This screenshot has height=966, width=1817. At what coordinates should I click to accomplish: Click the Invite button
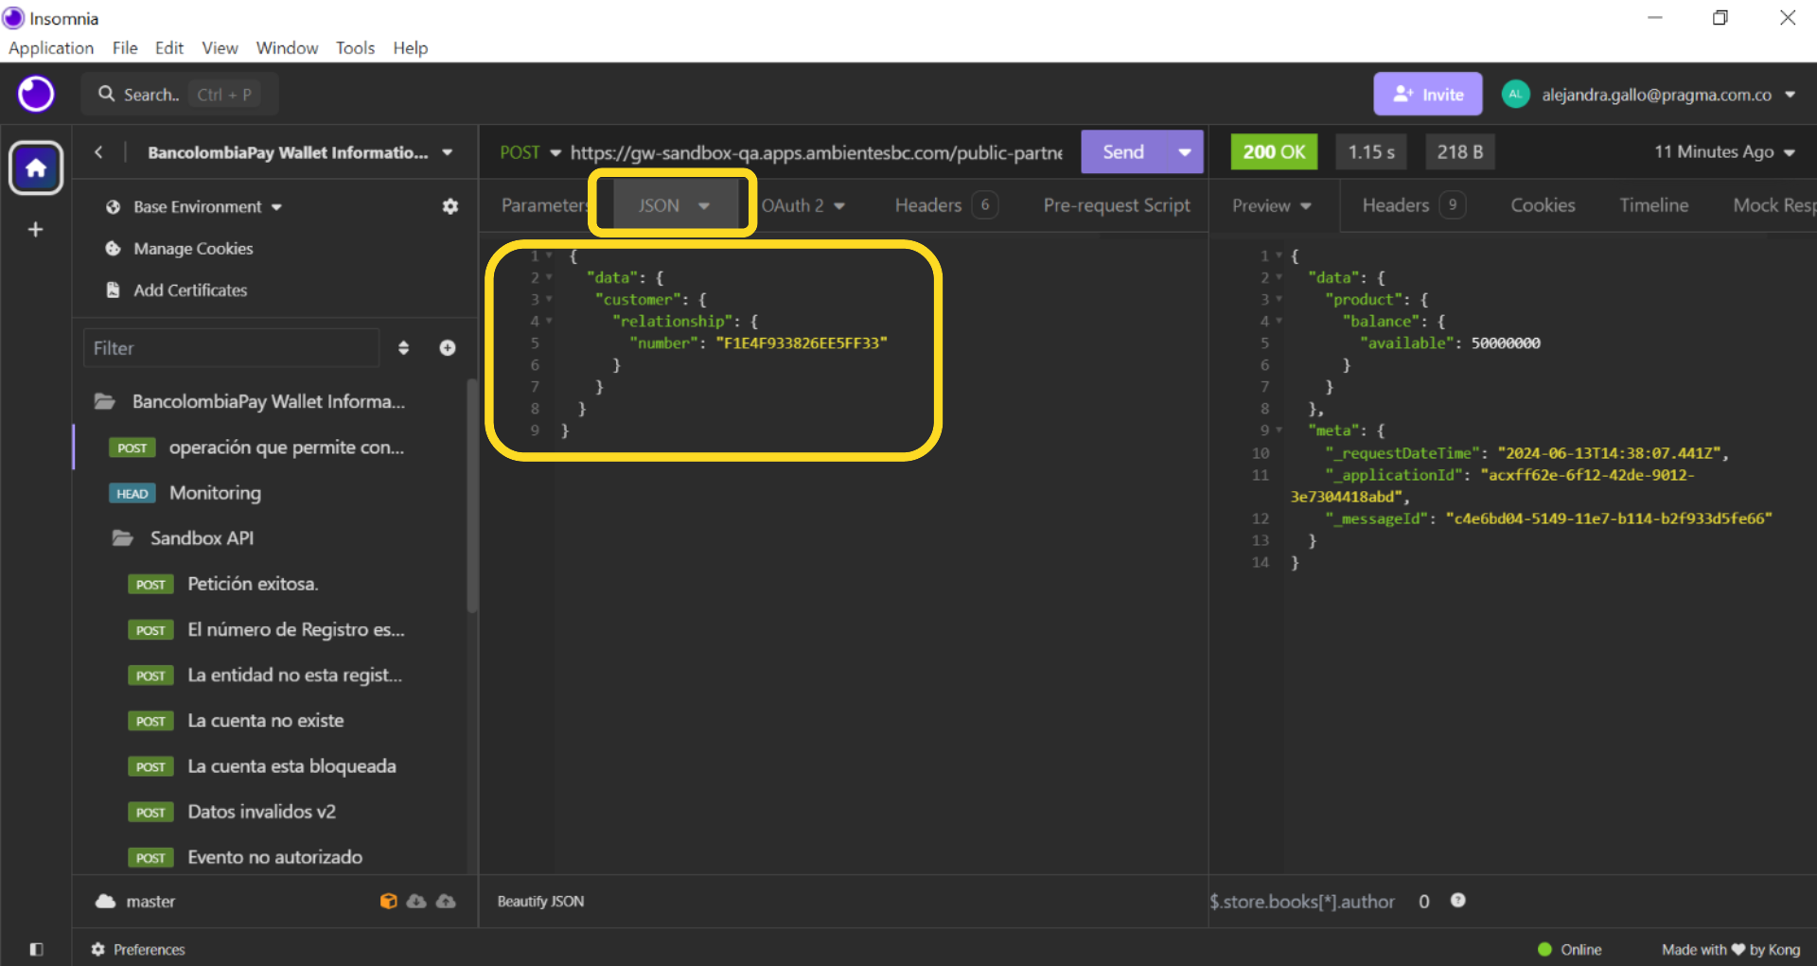click(1428, 95)
